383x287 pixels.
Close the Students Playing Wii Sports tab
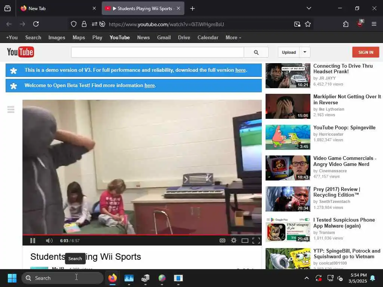click(x=178, y=8)
